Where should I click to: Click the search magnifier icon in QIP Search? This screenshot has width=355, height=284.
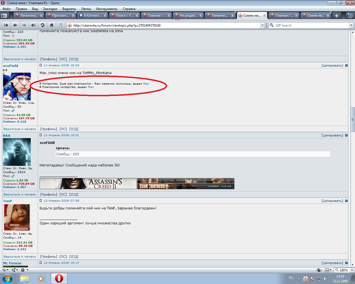(x=272, y=26)
